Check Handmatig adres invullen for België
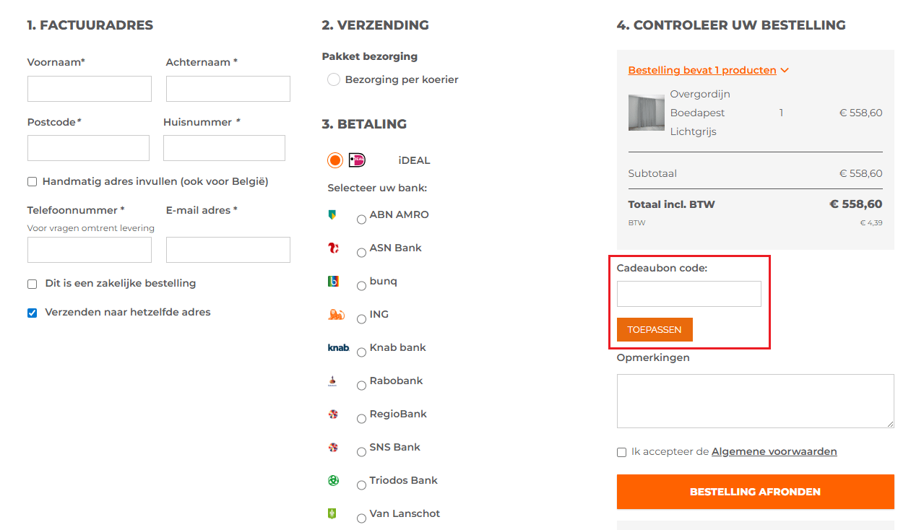This screenshot has height=530, width=924. [32, 181]
